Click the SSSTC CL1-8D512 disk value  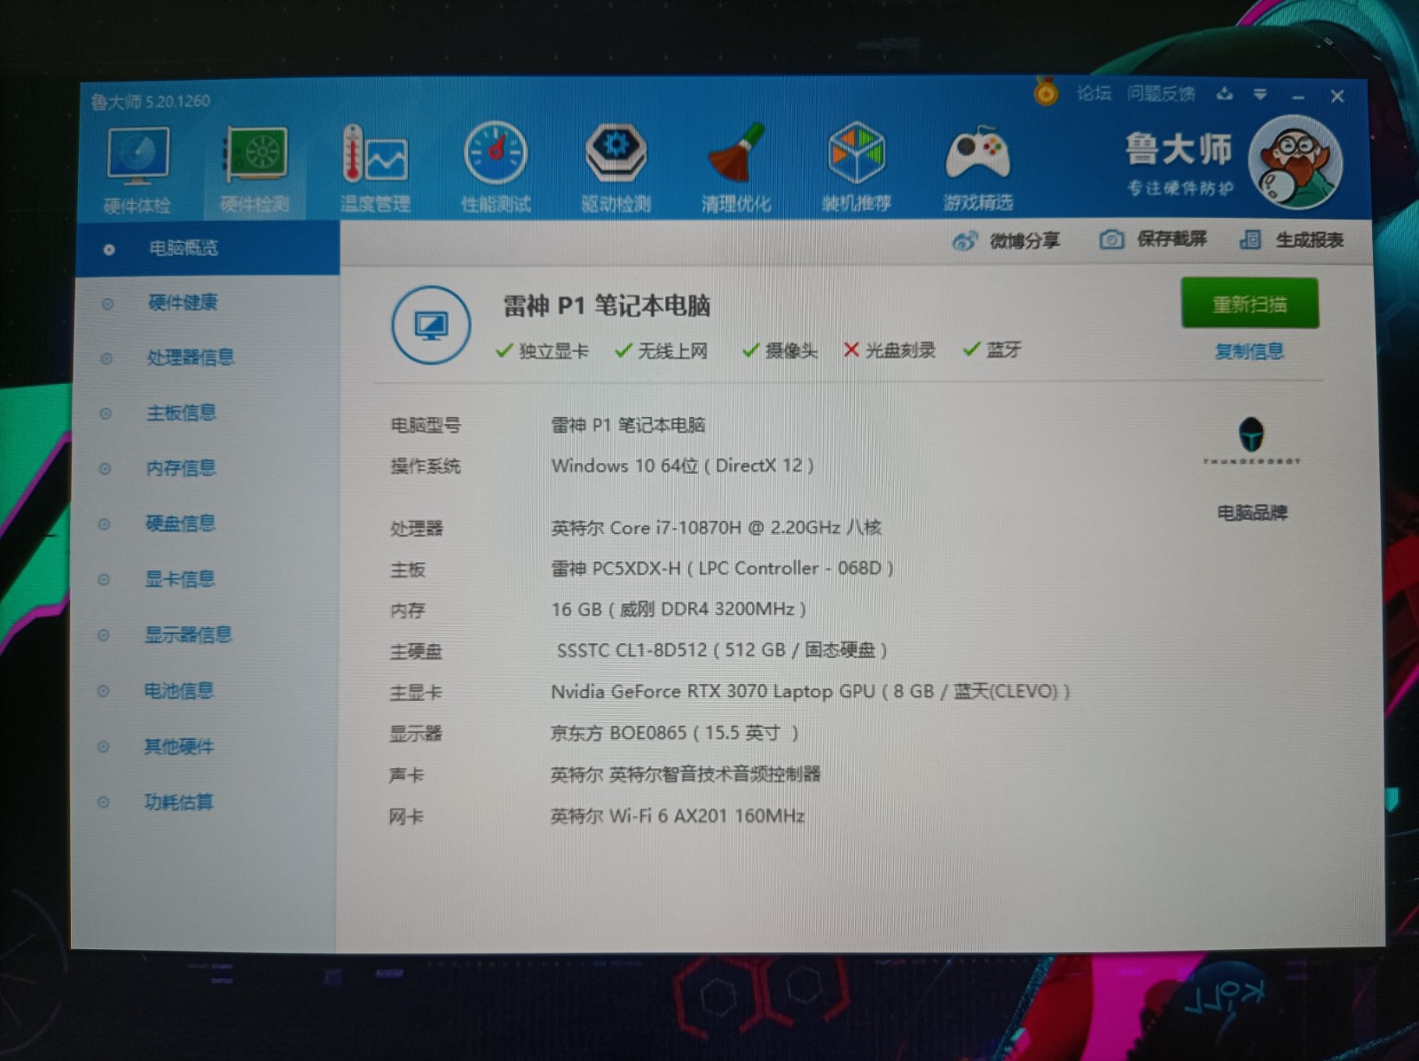pyautogui.click(x=722, y=650)
